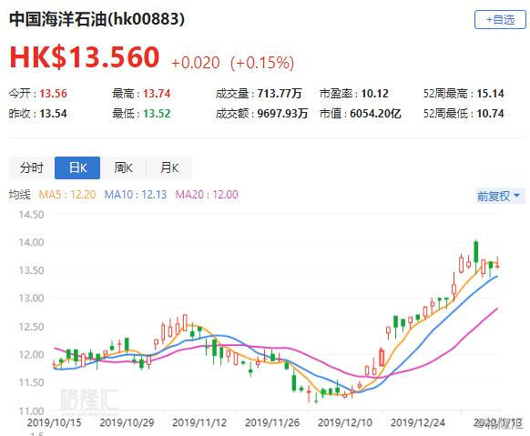Toggle the MA10 moving average legend
This screenshot has height=436, width=530.
click(136, 195)
